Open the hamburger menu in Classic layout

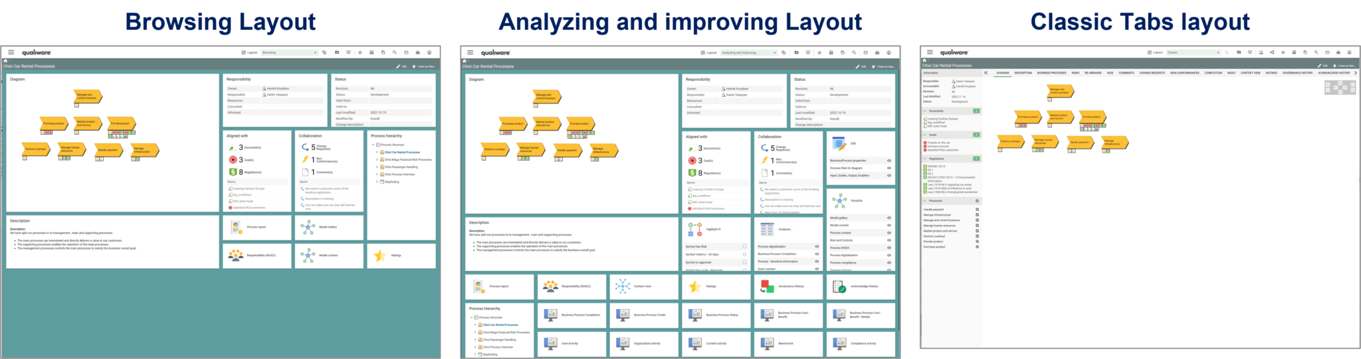[930, 52]
